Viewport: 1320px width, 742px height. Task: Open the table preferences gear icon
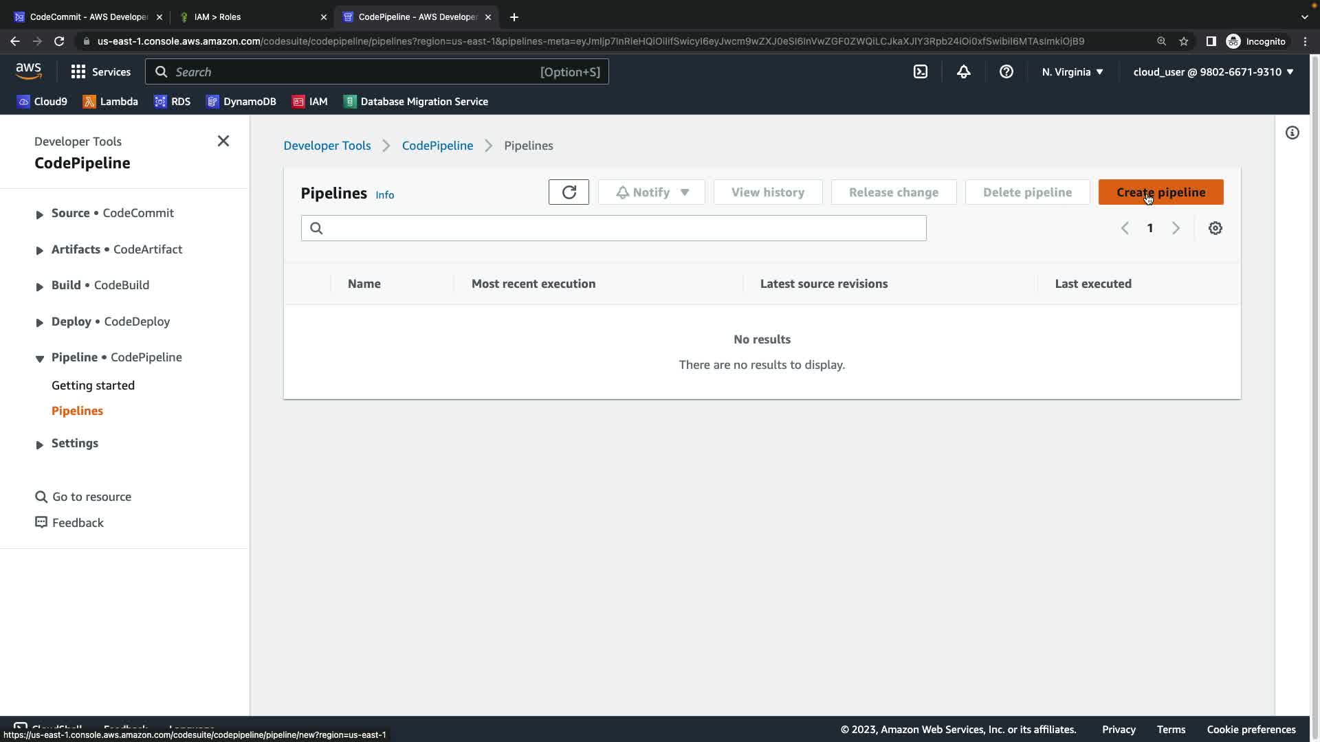click(1215, 228)
